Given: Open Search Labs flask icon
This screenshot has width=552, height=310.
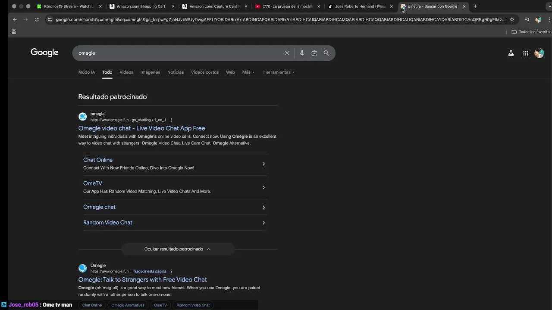Looking at the screenshot, I should pos(511,53).
